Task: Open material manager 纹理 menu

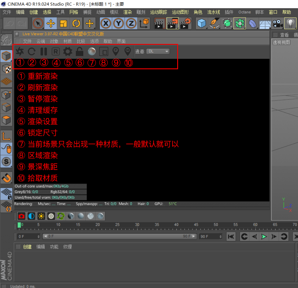Action: pyautogui.click(x=67, y=247)
